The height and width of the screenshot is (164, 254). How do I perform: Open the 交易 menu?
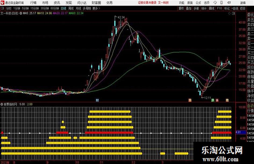109,3
